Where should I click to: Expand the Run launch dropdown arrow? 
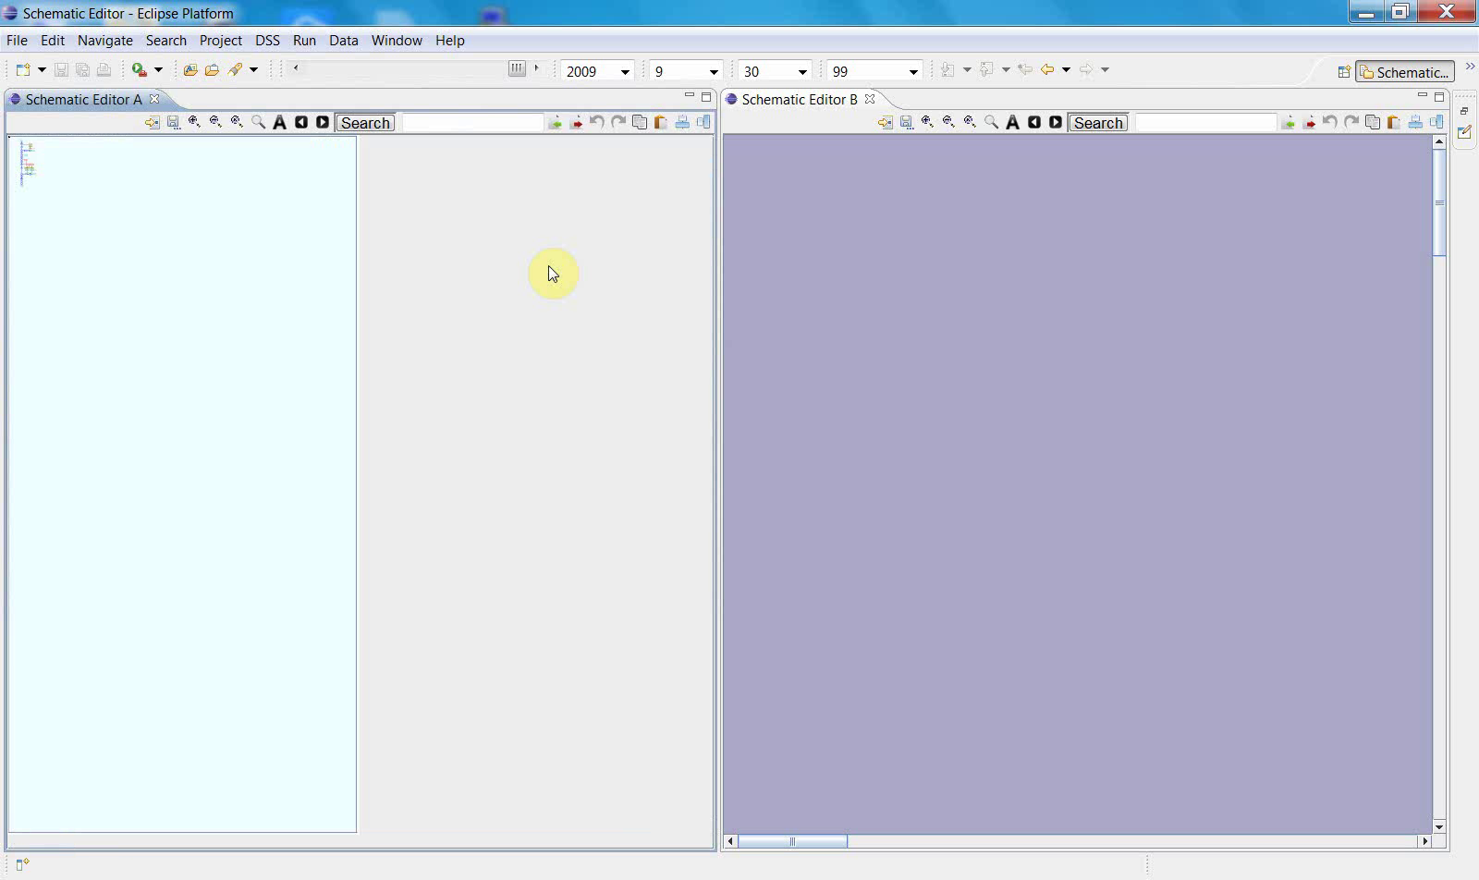(158, 70)
